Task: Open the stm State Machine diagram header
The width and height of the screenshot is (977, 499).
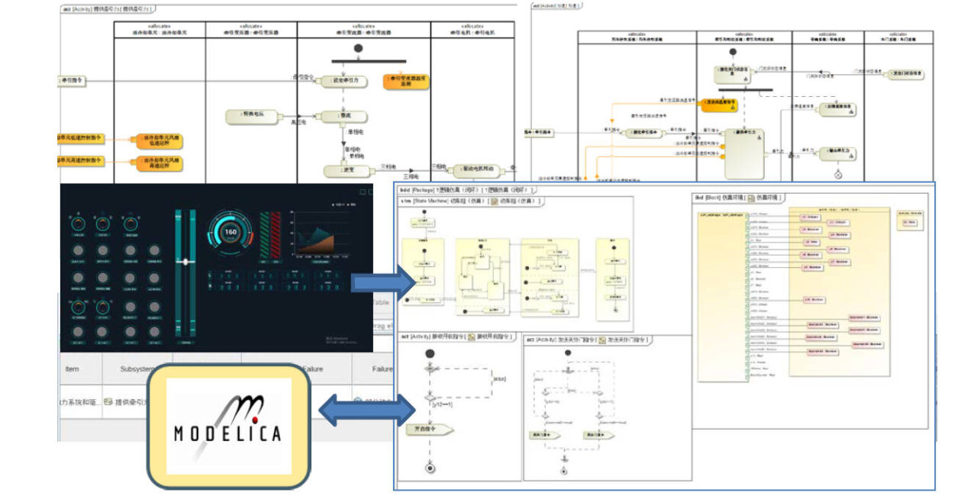Action: (471, 201)
